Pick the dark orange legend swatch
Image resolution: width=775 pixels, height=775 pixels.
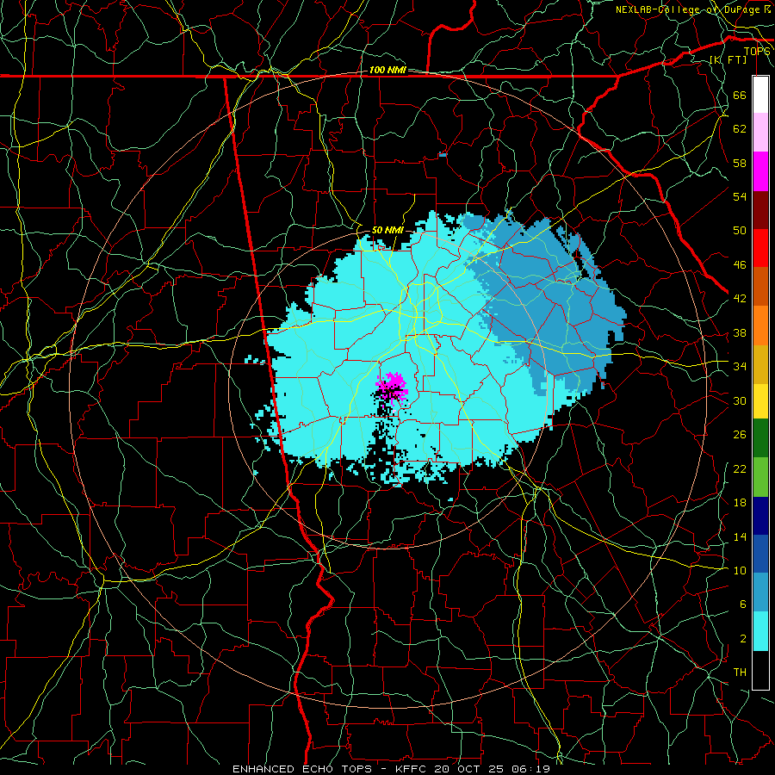(760, 287)
